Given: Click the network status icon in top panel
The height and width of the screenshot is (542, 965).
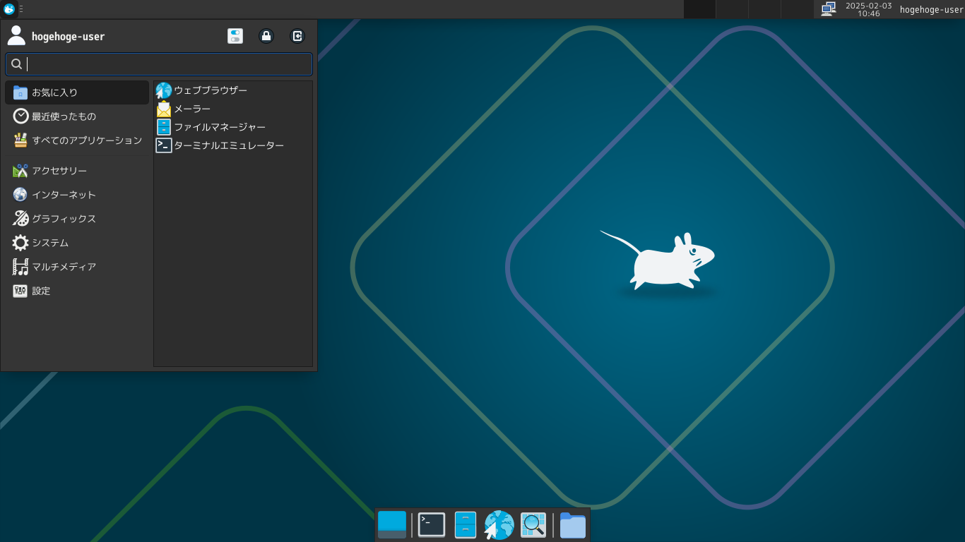Looking at the screenshot, I should tap(829, 9).
